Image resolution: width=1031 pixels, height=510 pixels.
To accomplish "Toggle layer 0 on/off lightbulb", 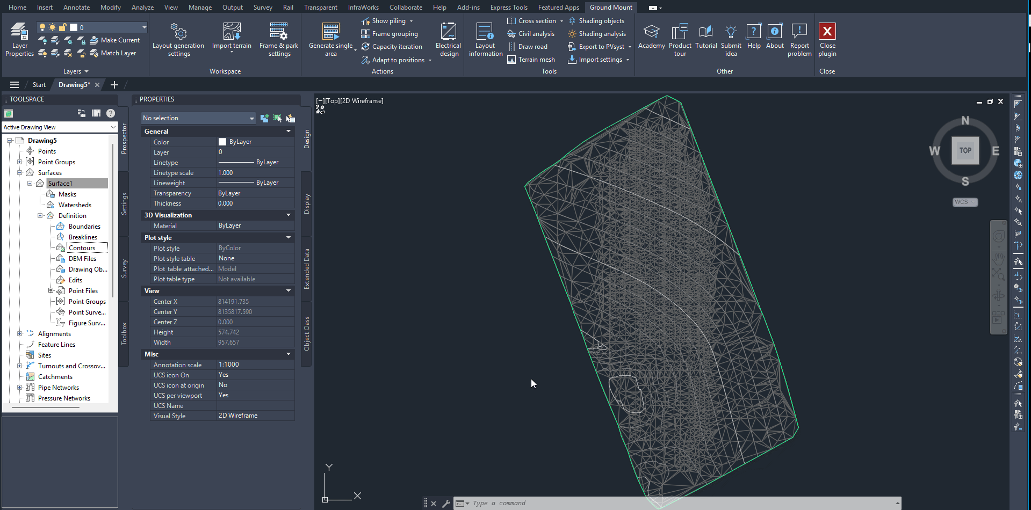I will coord(42,27).
